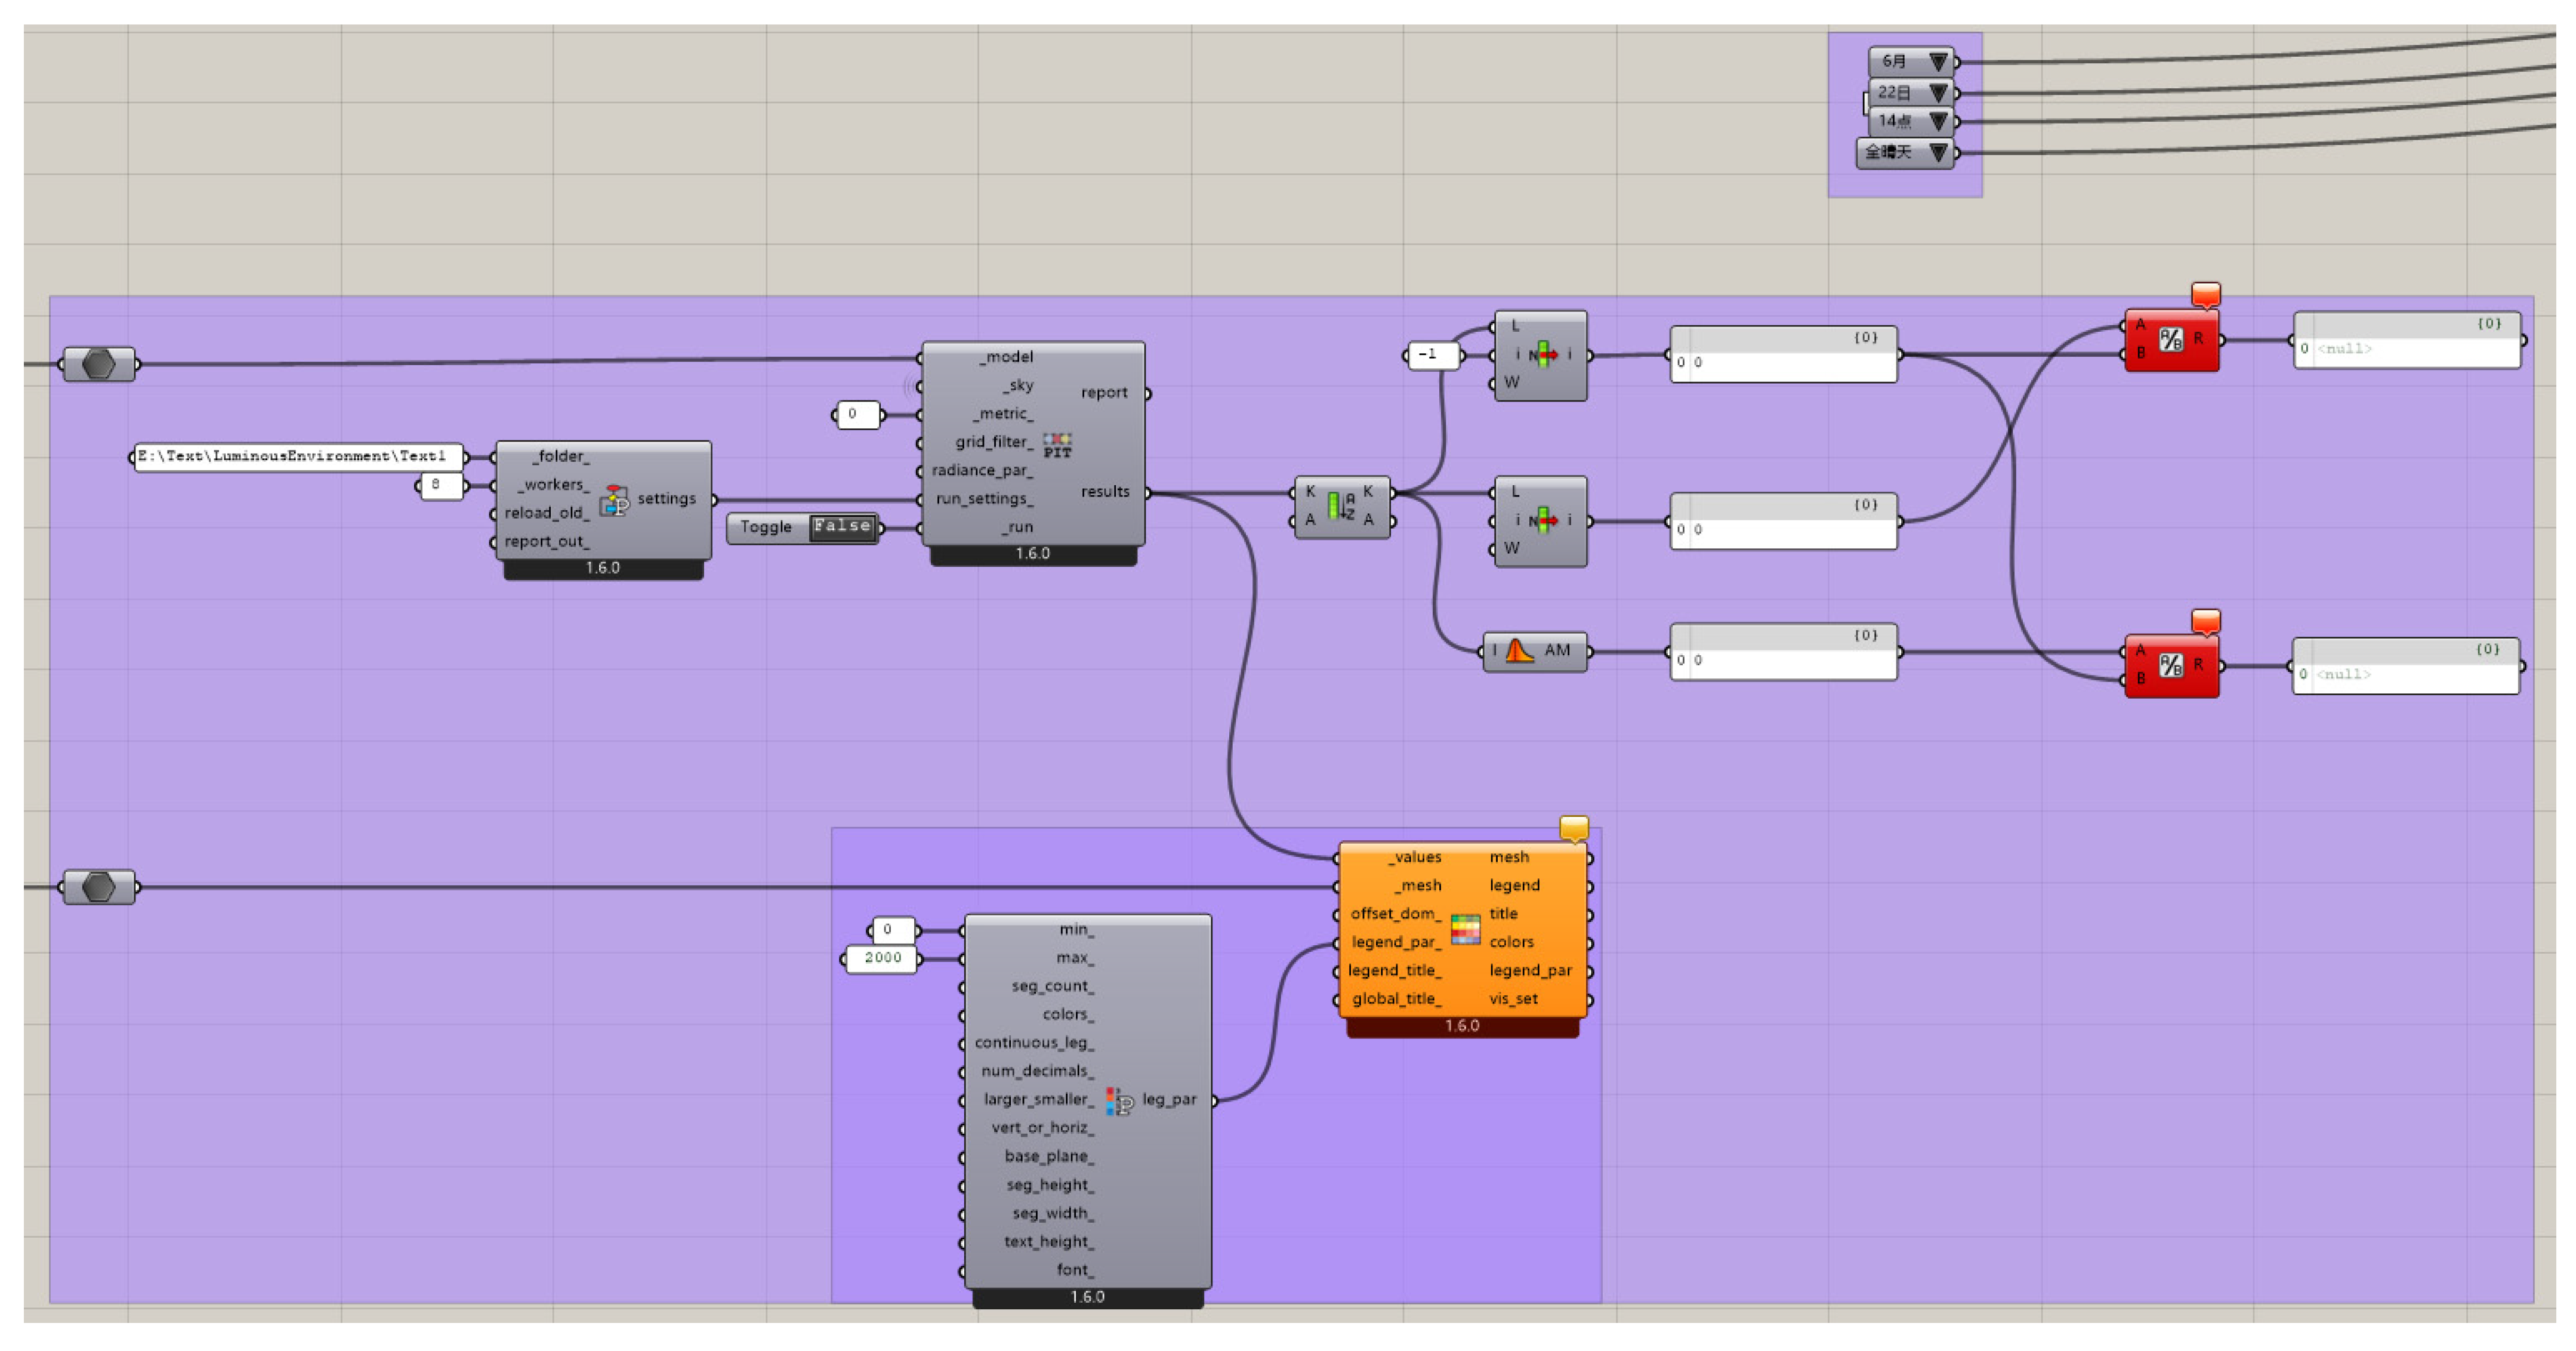Click the spatial heatmap component icon

[1465, 929]
